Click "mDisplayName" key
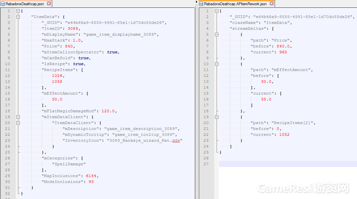This screenshot has width=357, height=199. click(x=60, y=34)
